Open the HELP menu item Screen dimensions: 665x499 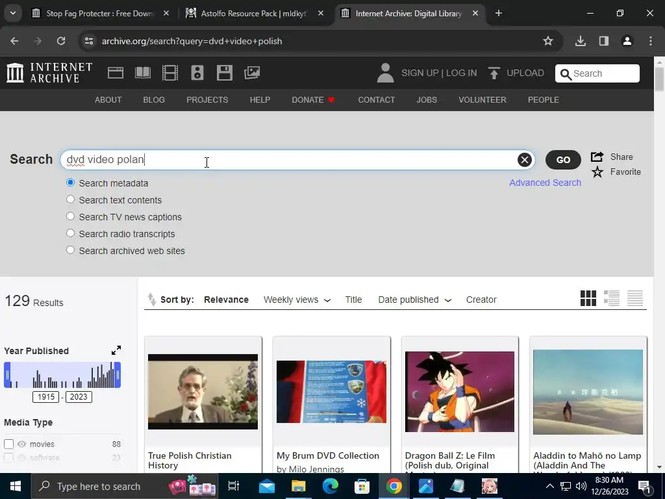(x=260, y=99)
